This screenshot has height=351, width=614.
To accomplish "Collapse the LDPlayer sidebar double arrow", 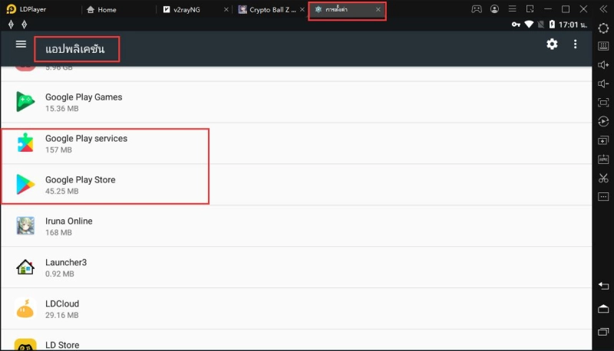I will click(603, 9).
